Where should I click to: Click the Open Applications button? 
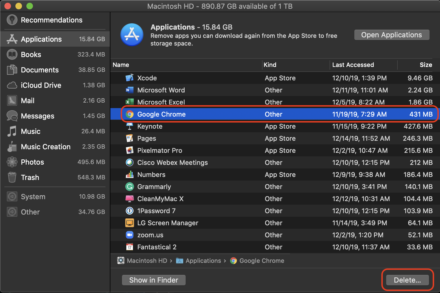pos(392,35)
